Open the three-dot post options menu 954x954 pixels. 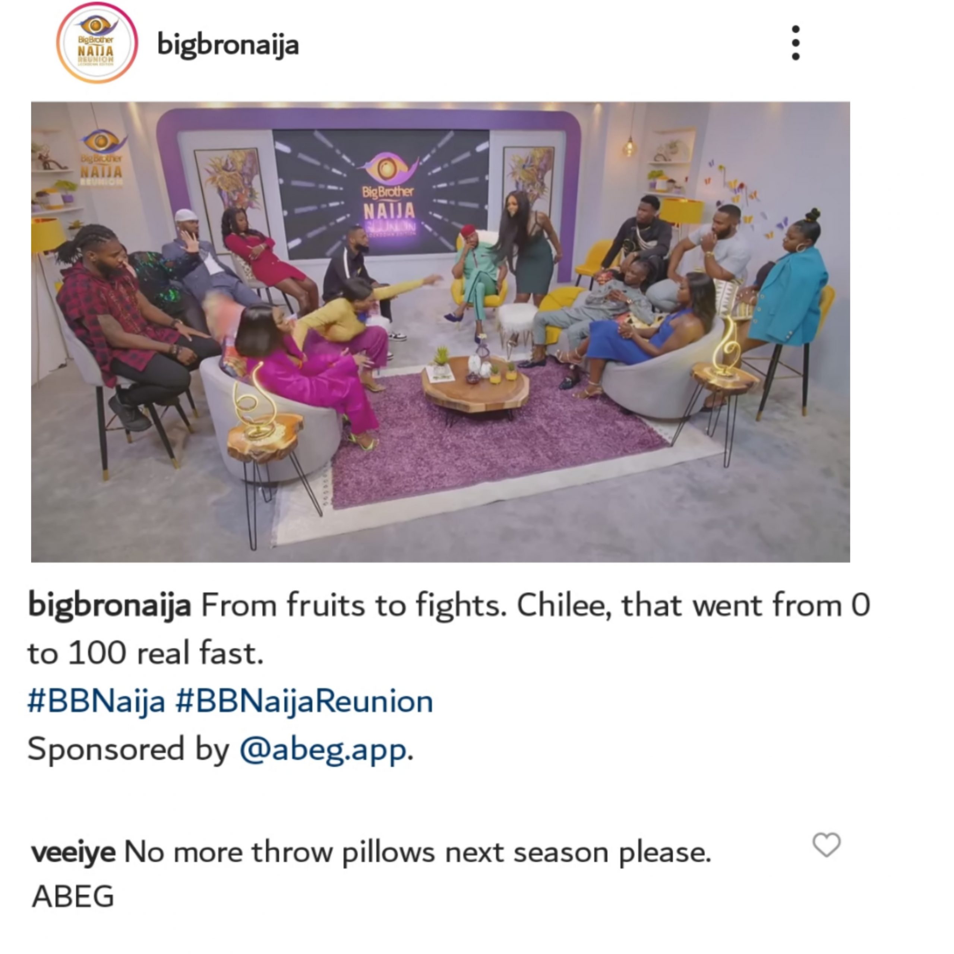click(795, 43)
